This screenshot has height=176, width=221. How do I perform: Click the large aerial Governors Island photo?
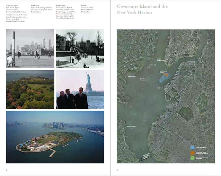point(55,137)
